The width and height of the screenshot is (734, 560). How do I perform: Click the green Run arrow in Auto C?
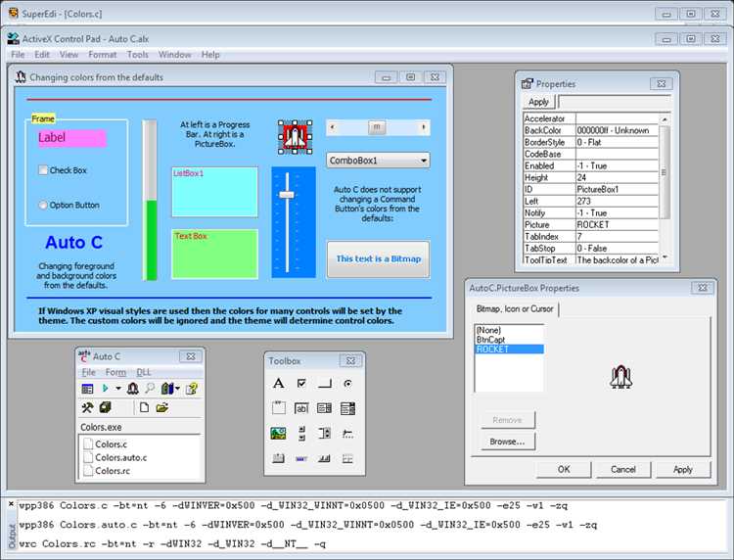[x=106, y=388]
